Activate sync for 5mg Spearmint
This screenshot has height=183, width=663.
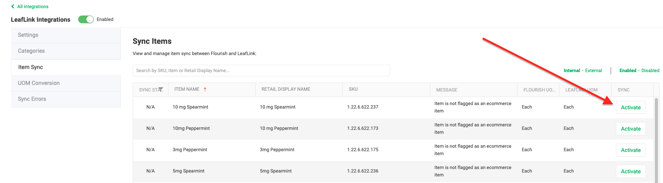tap(631, 171)
